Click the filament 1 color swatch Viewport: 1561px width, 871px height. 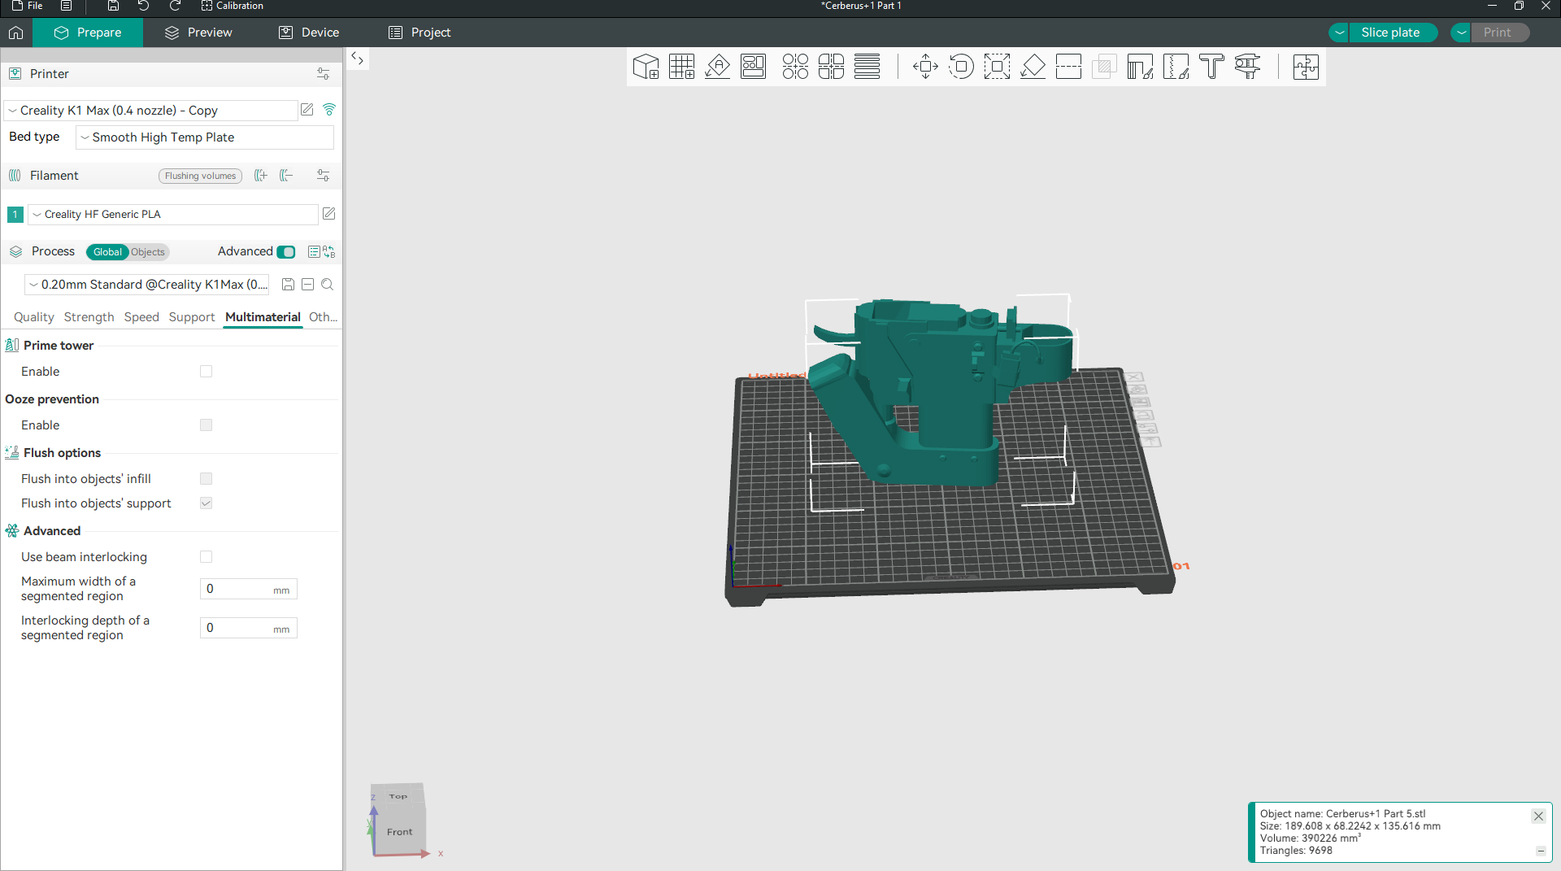pyautogui.click(x=15, y=215)
